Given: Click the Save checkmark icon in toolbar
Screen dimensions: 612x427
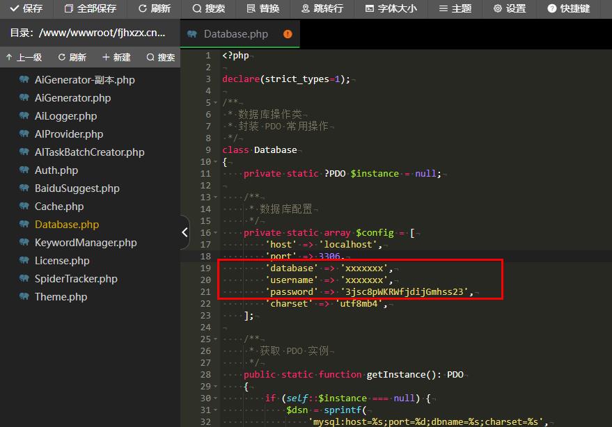Looking at the screenshot, I should point(14,9).
